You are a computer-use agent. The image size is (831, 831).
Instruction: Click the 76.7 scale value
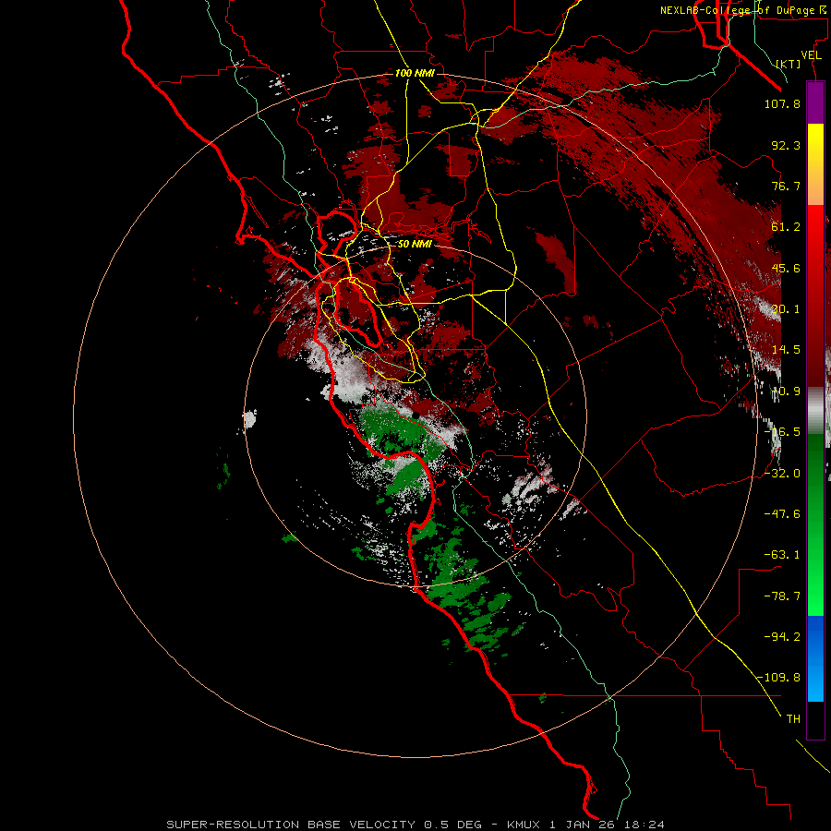[786, 186]
